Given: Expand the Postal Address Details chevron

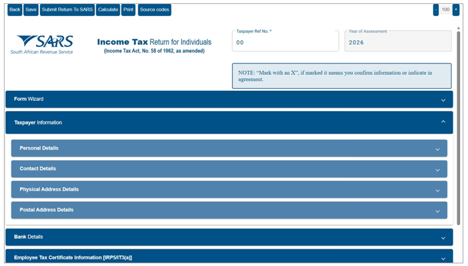Looking at the screenshot, I should point(437,211).
